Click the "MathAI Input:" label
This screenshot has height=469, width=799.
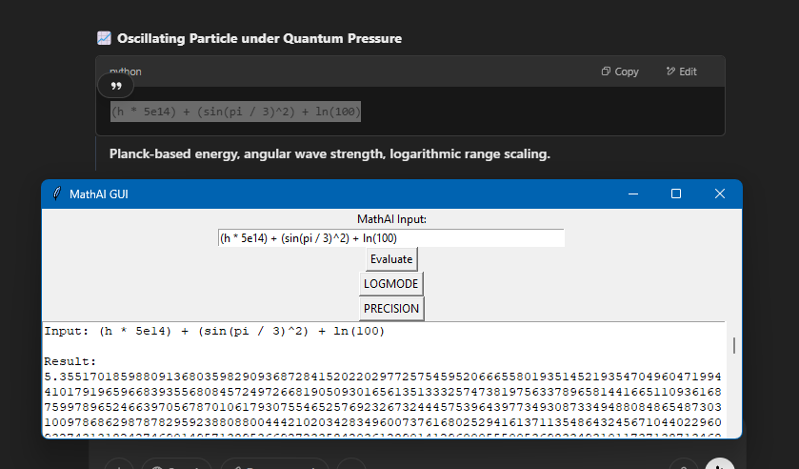coord(391,219)
